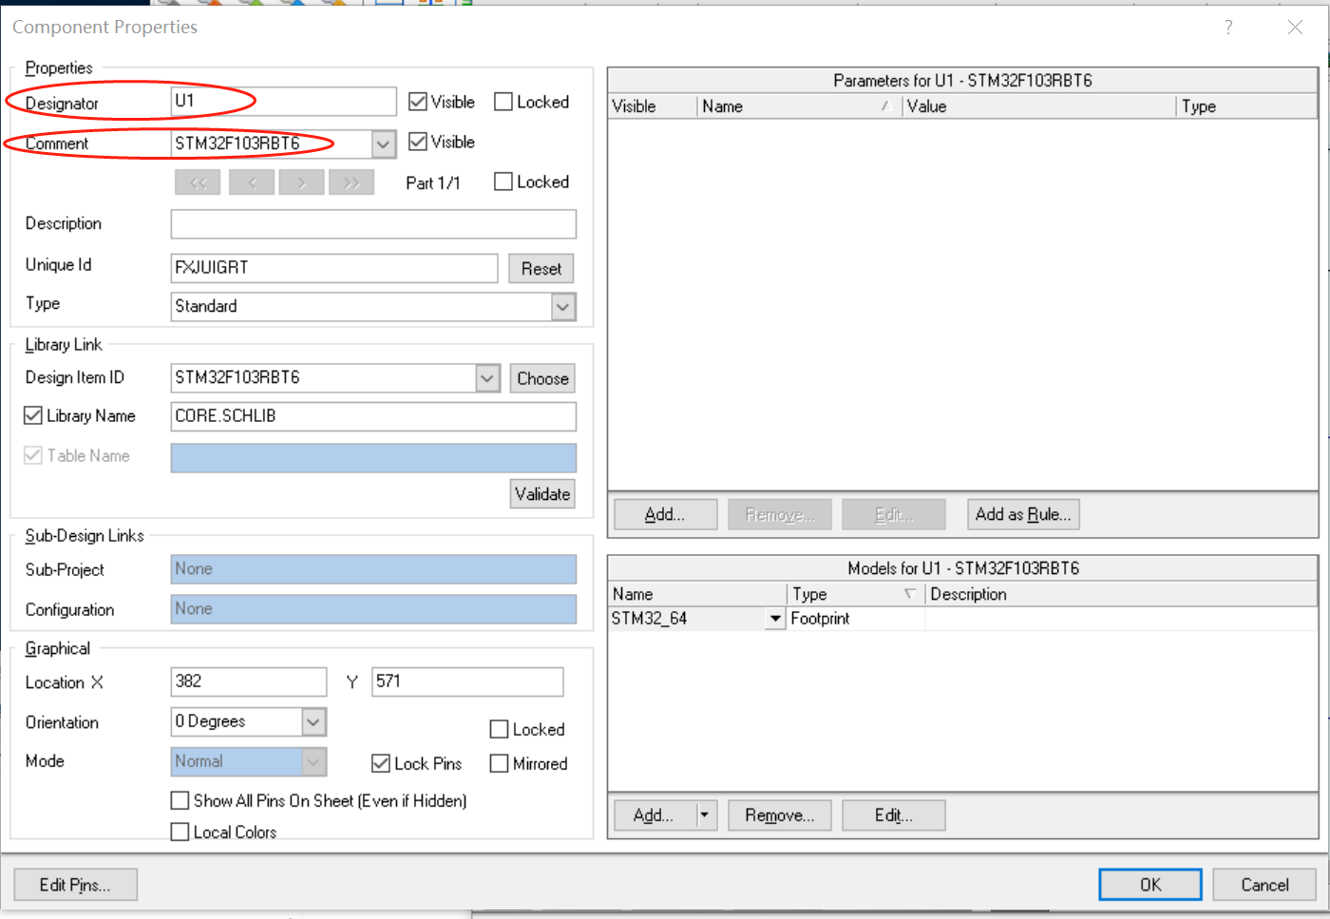The width and height of the screenshot is (1330, 919).
Task: Select the Footprint model row cell
Action: (x=856, y=619)
